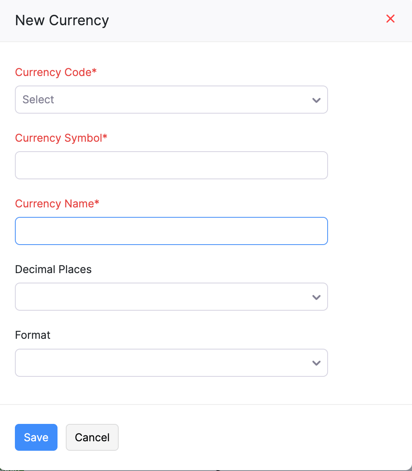Focus the Currency Symbol text field
Image resolution: width=412 pixels, height=471 pixels.
point(171,165)
